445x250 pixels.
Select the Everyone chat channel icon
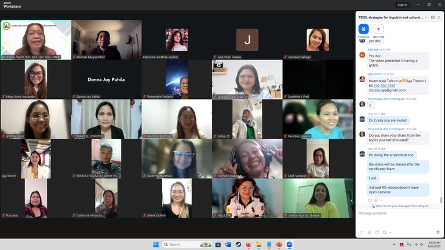(363, 29)
